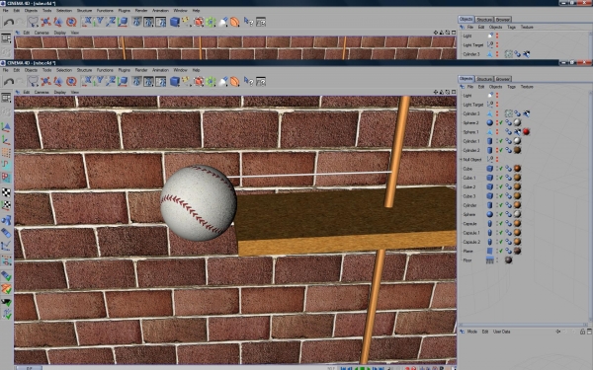Open the light objects palette in front window

[223, 81]
